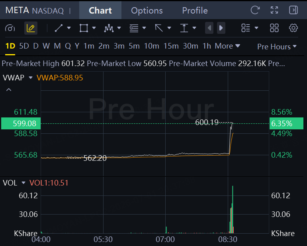Image resolution: width=307 pixels, height=246 pixels.
Task: Click the 562.20 low marker label
Action: (x=95, y=158)
